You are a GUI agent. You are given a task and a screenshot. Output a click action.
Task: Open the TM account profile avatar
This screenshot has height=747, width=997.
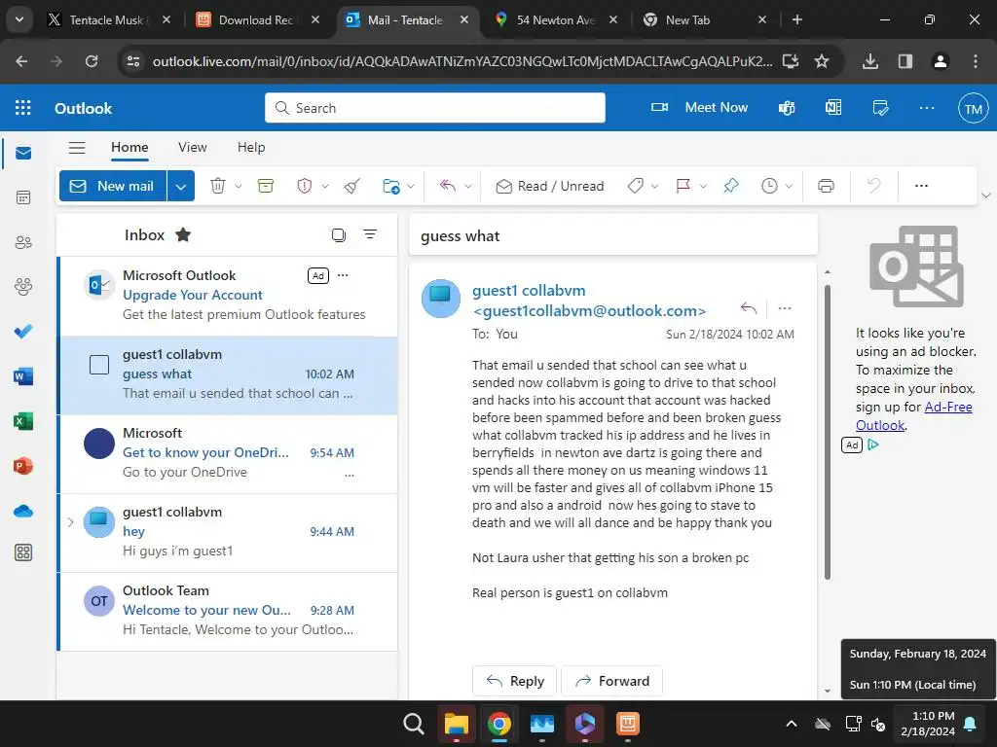(x=974, y=108)
